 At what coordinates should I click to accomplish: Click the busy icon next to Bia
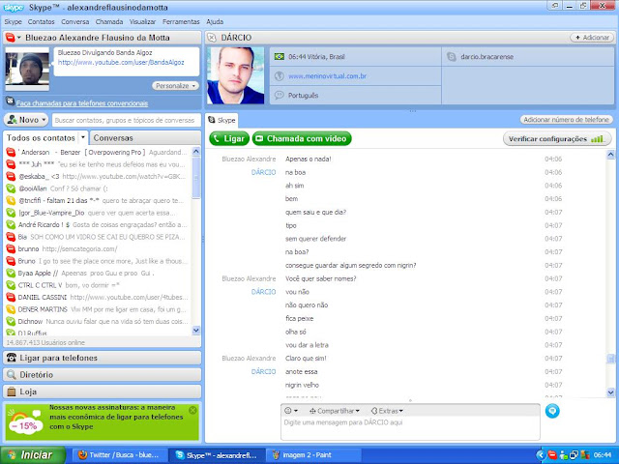[x=11, y=237]
